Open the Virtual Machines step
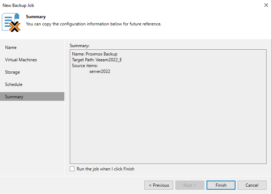Screen dimensions: 272x194 [21, 60]
